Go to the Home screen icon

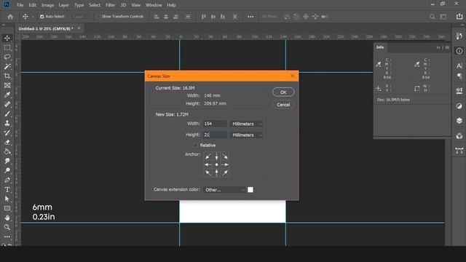pyautogui.click(x=10, y=17)
